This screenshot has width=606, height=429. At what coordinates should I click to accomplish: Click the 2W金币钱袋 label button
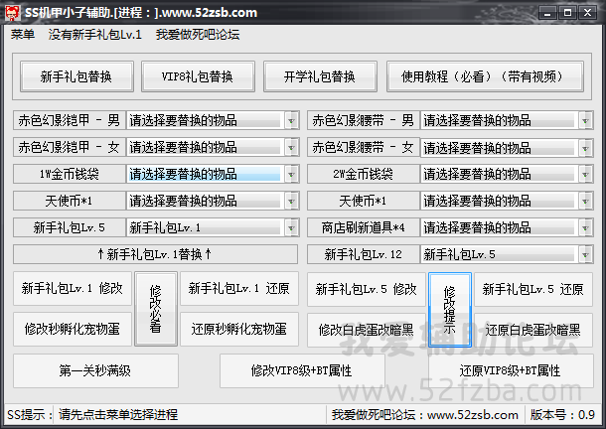(364, 174)
